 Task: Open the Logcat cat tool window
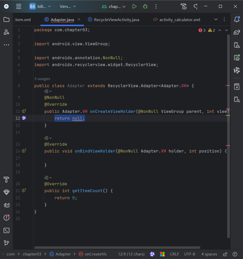point(6,205)
